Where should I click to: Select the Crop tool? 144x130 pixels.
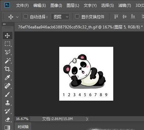[7, 69]
